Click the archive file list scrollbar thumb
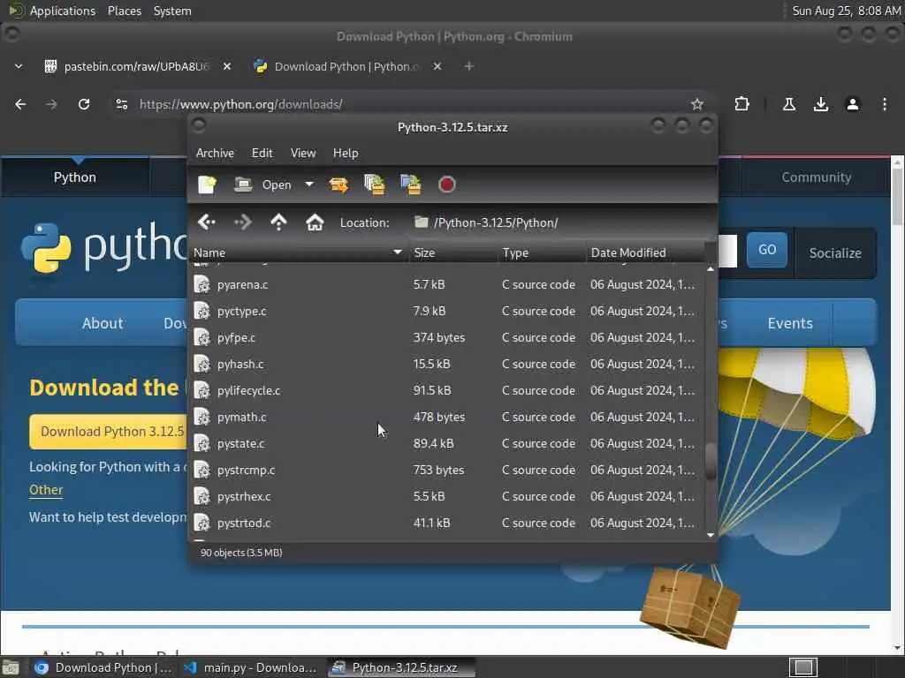This screenshot has width=905, height=678. [711, 461]
